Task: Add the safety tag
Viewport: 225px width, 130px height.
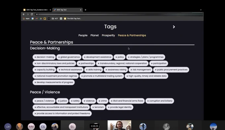Action: pyautogui.click(x=75, y=101)
